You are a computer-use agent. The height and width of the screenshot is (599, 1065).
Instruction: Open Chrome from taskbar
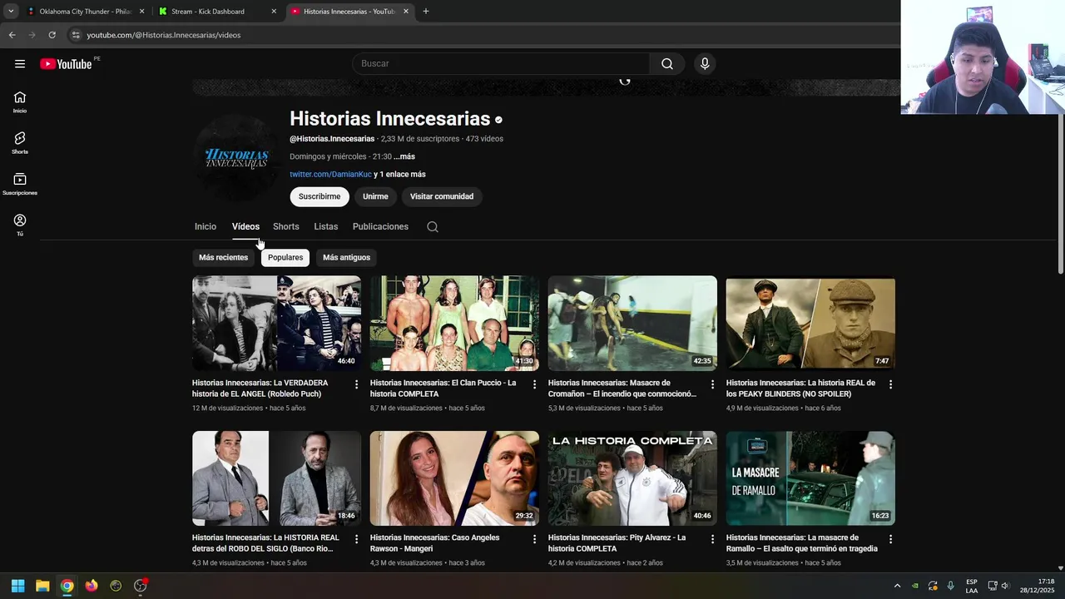pos(67,586)
